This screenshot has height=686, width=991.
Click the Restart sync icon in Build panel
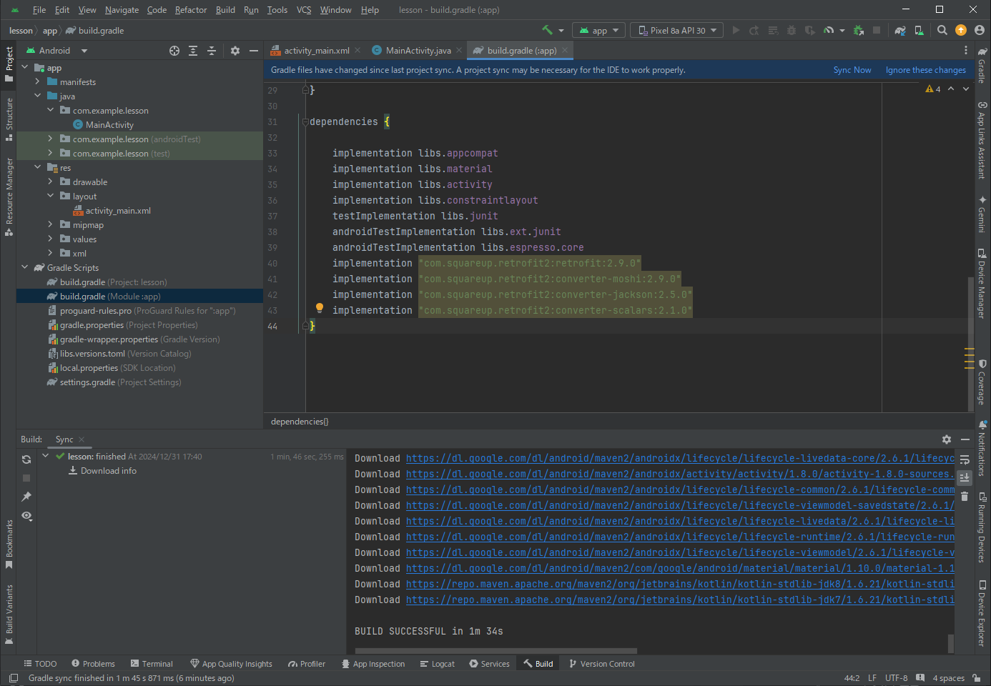coord(26,459)
